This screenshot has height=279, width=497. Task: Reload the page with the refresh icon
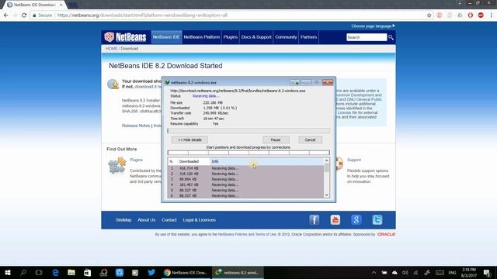tap(24, 15)
